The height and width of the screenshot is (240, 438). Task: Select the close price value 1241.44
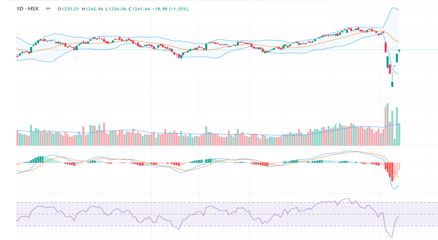click(x=141, y=9)
